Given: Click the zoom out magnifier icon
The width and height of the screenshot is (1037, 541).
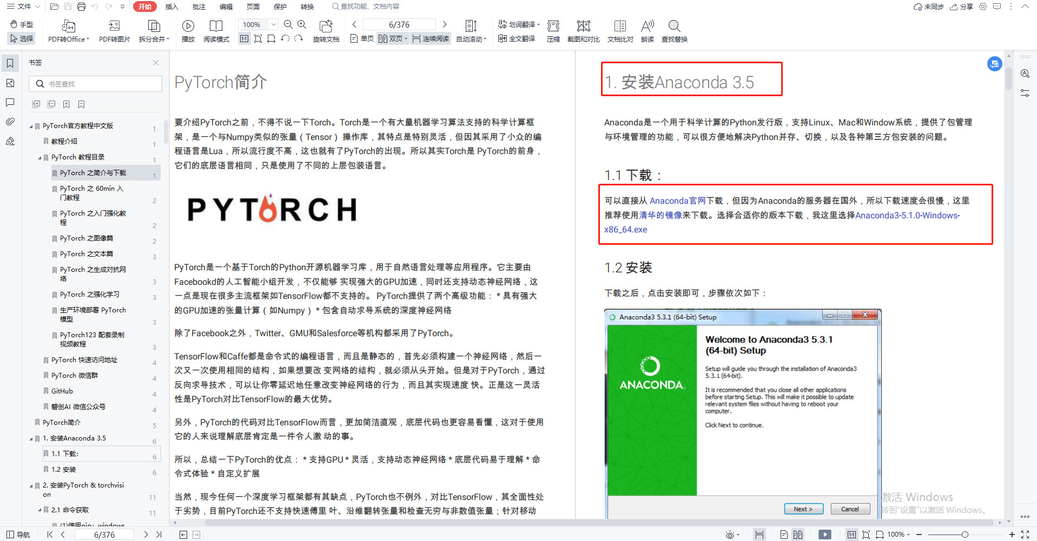Looking at the screenshot, I should pyautogui.click(x=288, y=24).
